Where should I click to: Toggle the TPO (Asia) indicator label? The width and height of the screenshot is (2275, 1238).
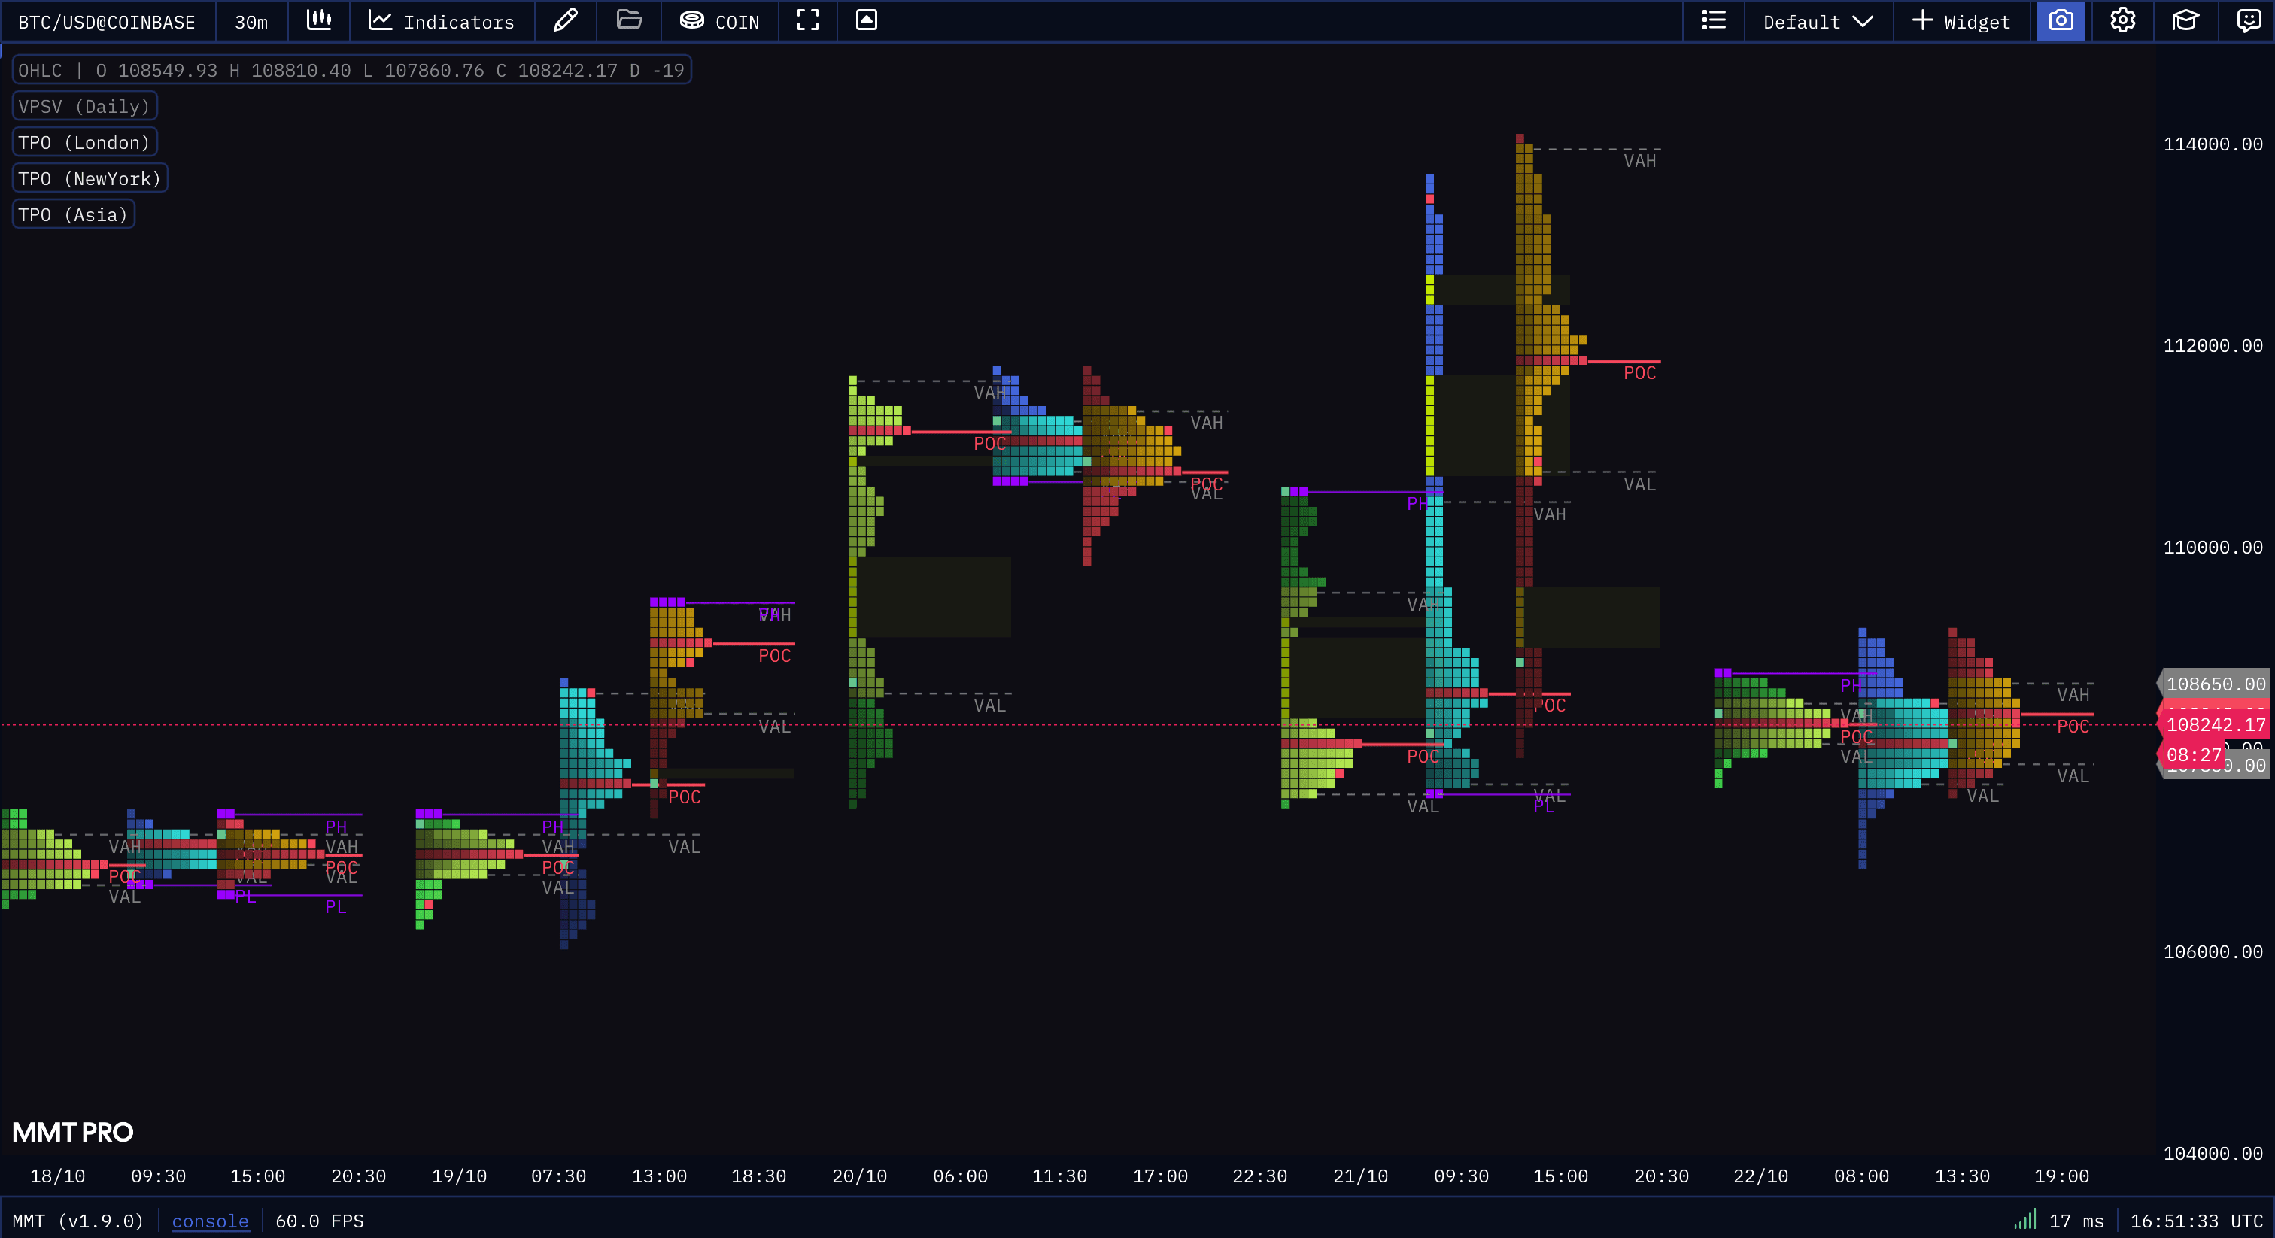[x=73, y=214]
